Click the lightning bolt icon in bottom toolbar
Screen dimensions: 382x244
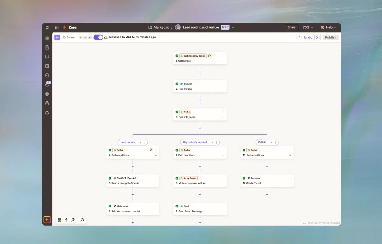(66, 220)
